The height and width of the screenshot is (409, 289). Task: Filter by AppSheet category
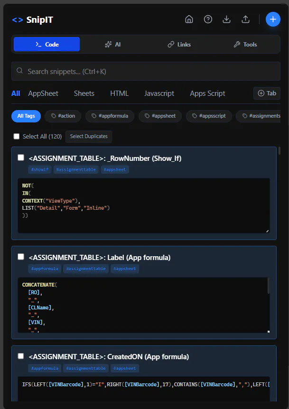click(43, 93)
